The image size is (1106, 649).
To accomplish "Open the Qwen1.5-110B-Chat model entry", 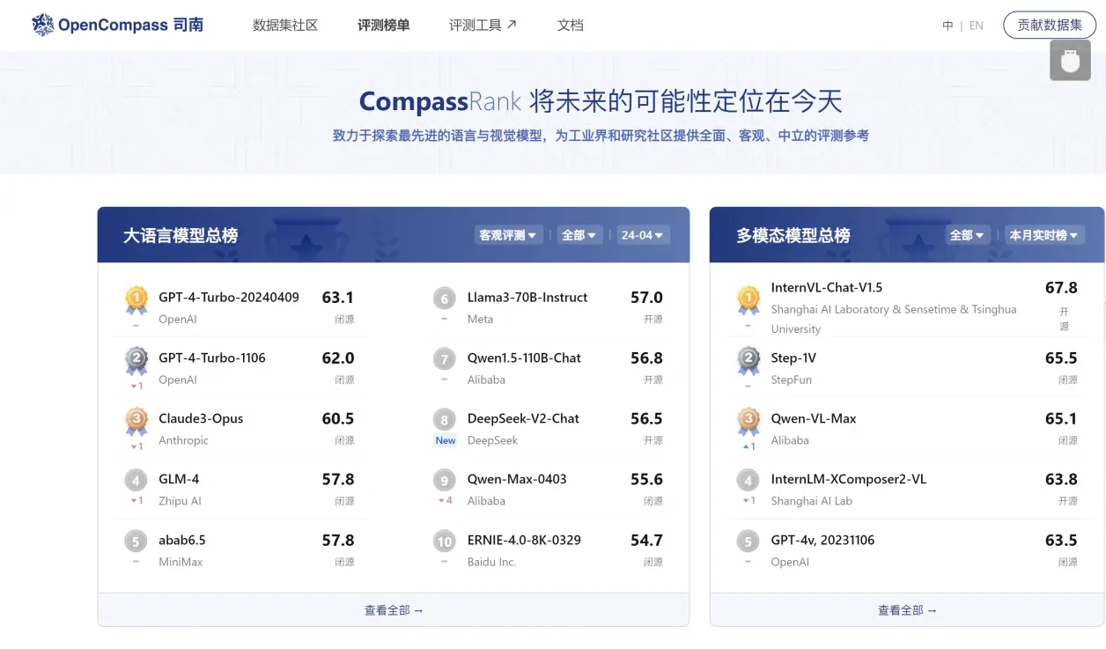I will click(x=524, y=358).
